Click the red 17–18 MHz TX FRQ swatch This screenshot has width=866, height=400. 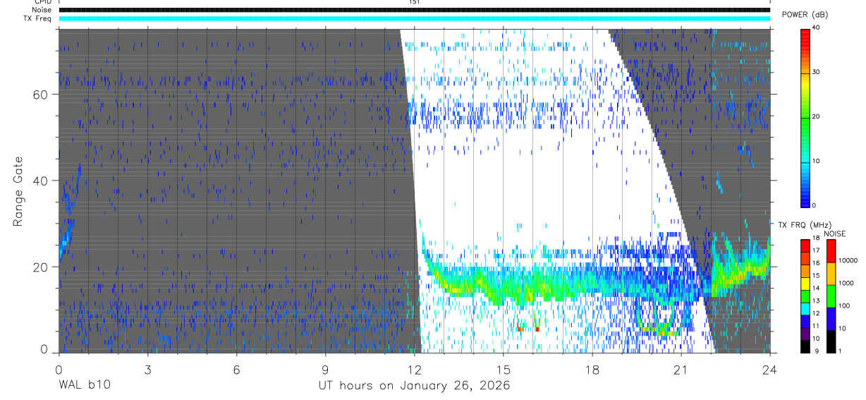point(805,246)
